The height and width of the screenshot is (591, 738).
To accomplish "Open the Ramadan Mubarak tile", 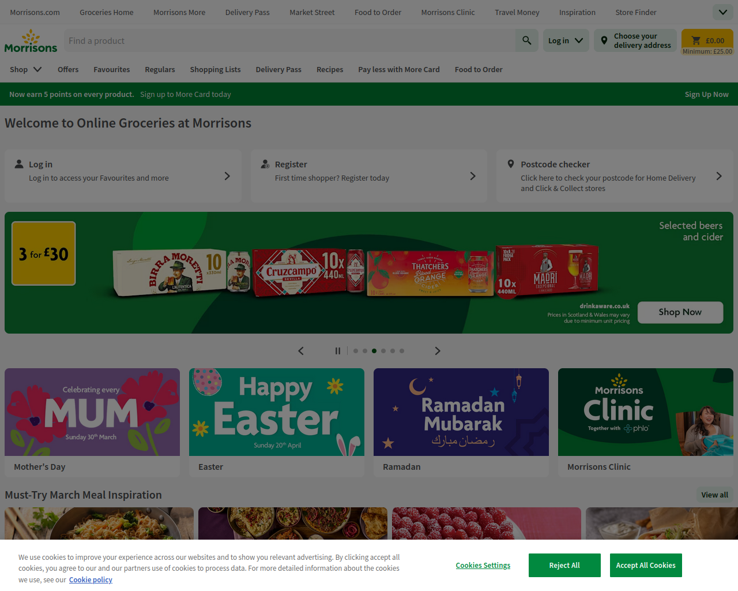I will click(461, 422).
